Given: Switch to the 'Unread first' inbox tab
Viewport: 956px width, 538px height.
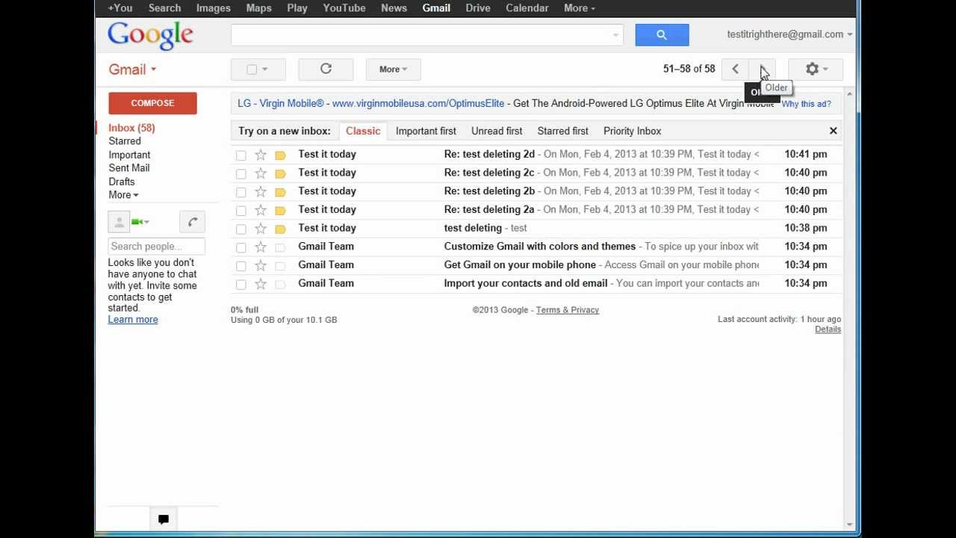Looking at the screenshot, I should [x=497, y=131].
